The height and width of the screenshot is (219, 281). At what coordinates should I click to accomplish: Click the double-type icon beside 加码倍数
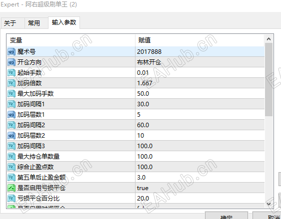pyautogui.click(x=11, y=83)
